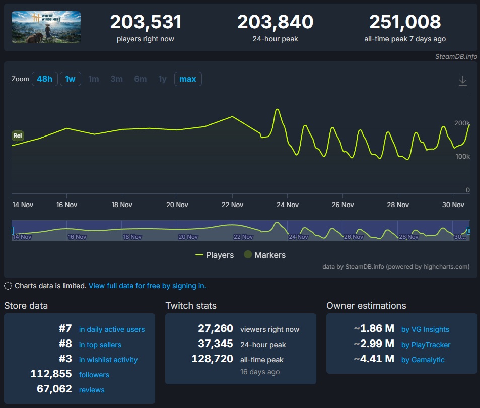Click the left handle of range navigator
The image size is (480, 408).
12,231
